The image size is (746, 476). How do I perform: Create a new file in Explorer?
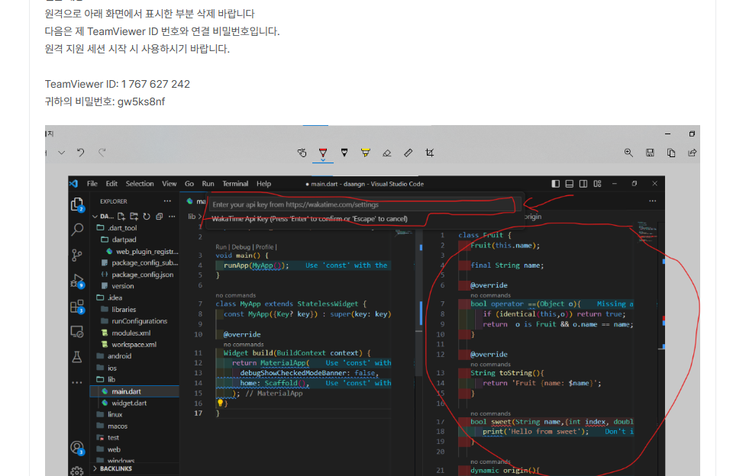coord(121,217)
